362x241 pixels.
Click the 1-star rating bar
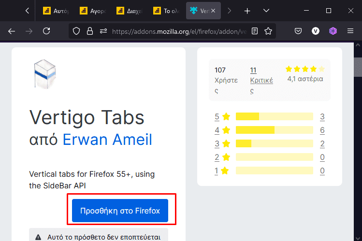coord(274,170)
